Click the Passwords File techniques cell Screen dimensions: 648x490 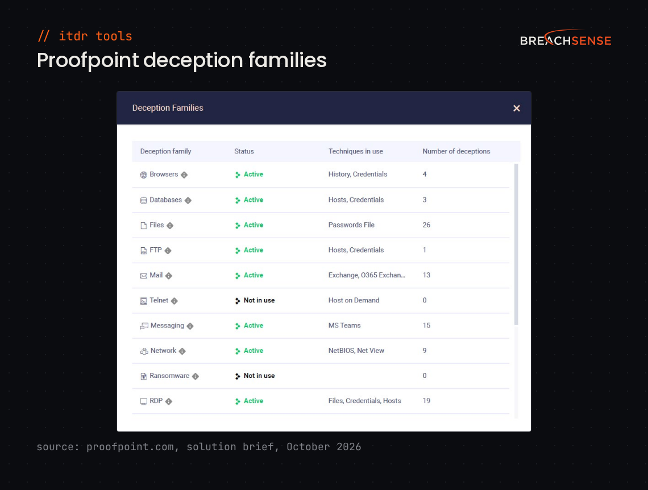coord(351,225)
